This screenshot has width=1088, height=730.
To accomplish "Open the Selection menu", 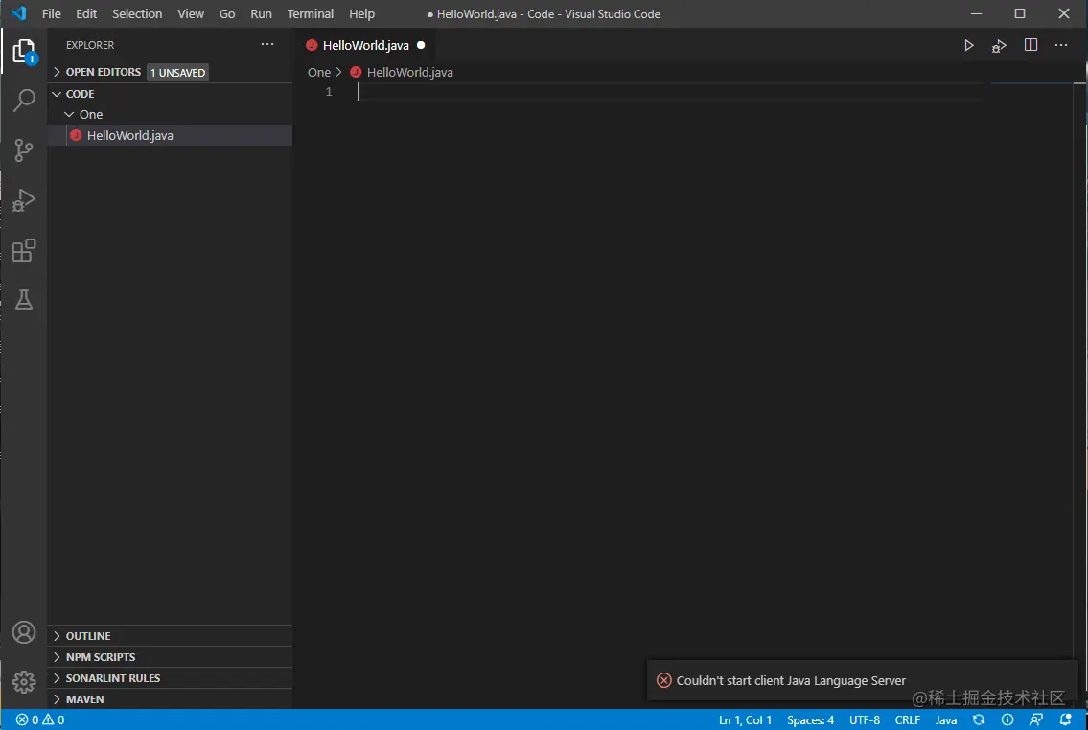I will point(137,13).
